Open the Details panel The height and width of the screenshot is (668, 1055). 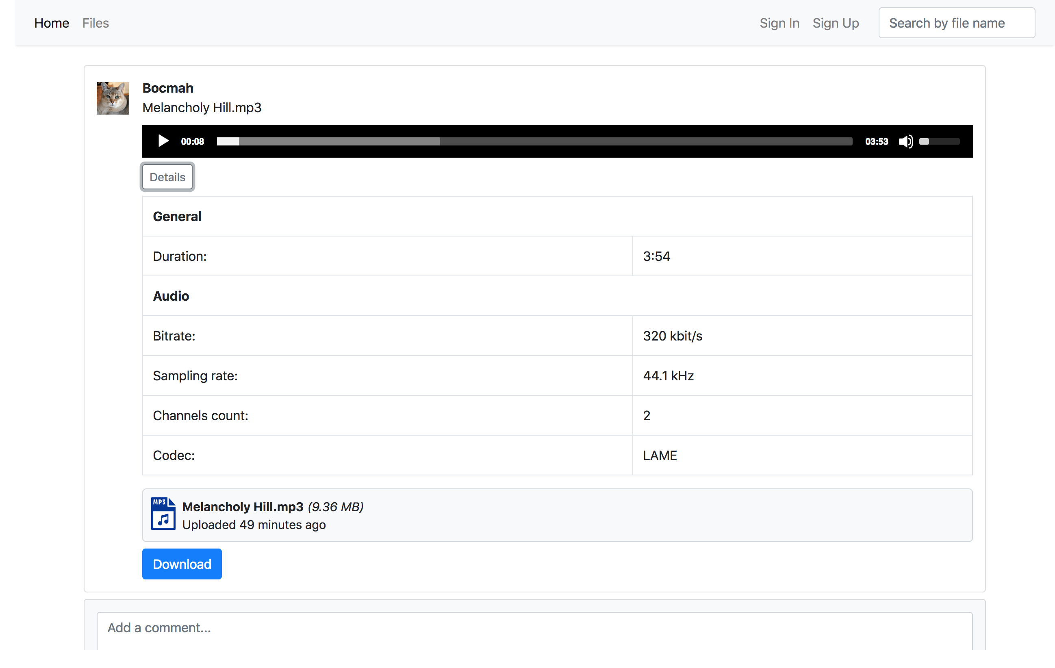pyautogui.click(x=167, y=177)
